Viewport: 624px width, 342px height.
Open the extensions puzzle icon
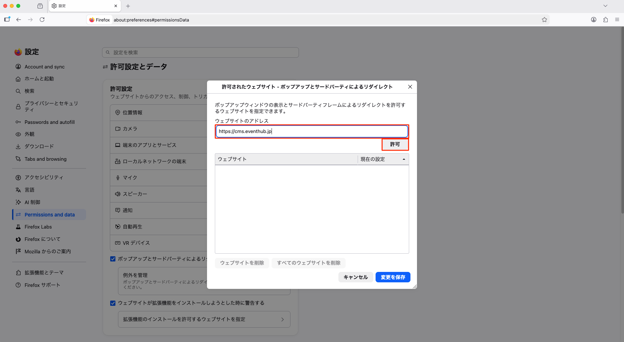click(605, 20)
